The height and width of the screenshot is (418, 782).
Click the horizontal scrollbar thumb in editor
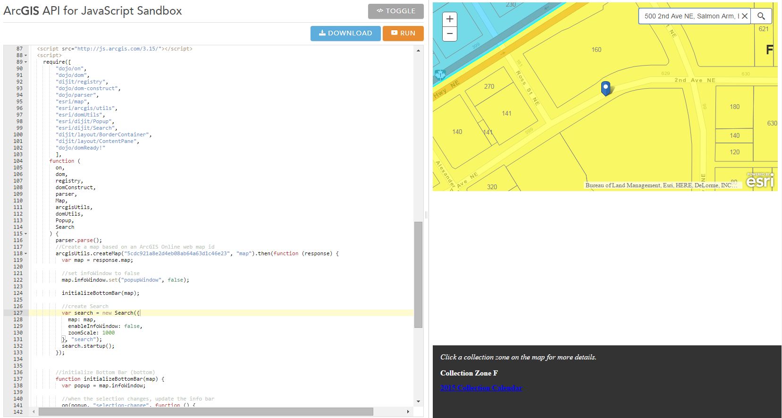point(206,412)
